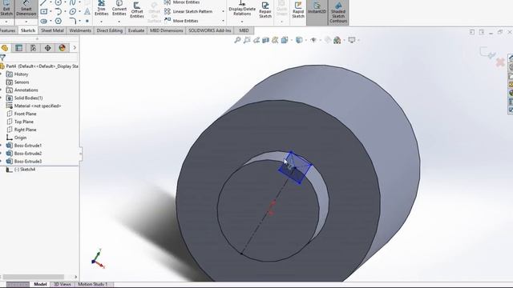Select Solid Bodies(1) folder
Screen dimensions: 513x288
(x=25, y=98)
